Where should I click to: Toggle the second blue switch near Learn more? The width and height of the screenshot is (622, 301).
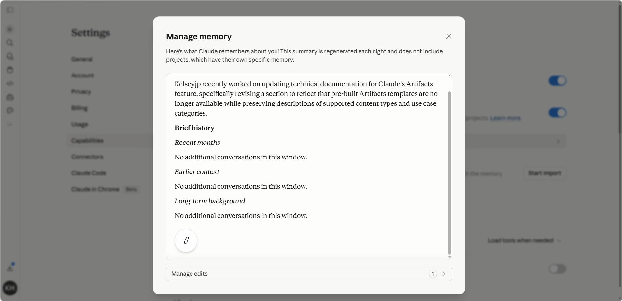click(x=558, y=113)
